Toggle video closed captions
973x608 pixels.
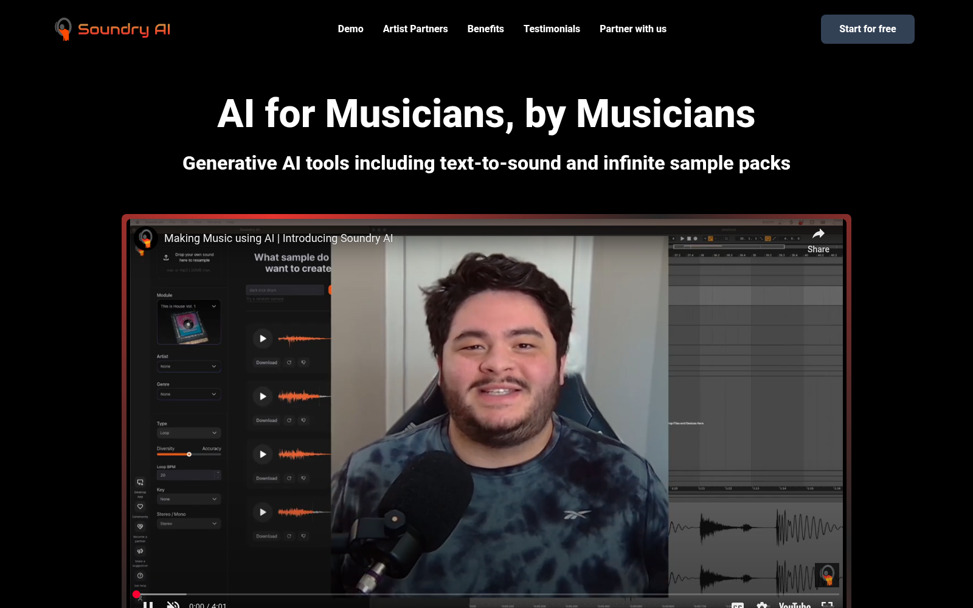click(738, 605)
